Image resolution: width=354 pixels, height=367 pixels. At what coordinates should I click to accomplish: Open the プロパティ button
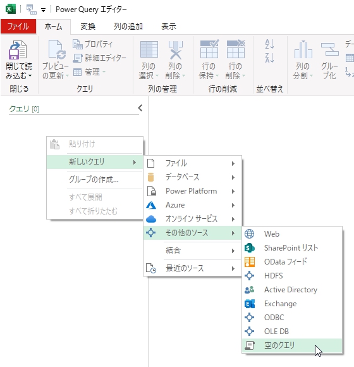coord(93,44)
